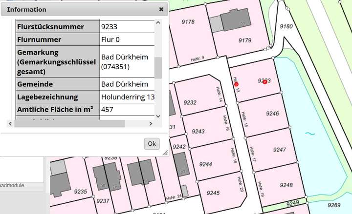352x214 pixels.
Task: Click parcel 9247 on the map
Action: (280, 150)
